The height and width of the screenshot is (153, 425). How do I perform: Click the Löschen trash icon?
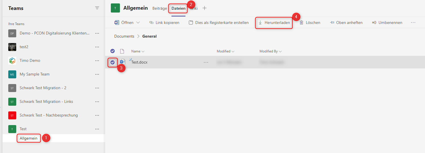(x=301, y=23)
